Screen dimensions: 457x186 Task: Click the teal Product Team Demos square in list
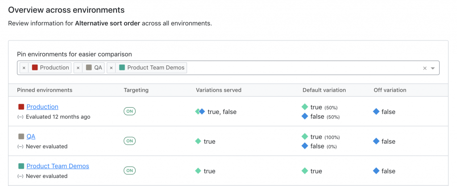(x=21, y=166)
